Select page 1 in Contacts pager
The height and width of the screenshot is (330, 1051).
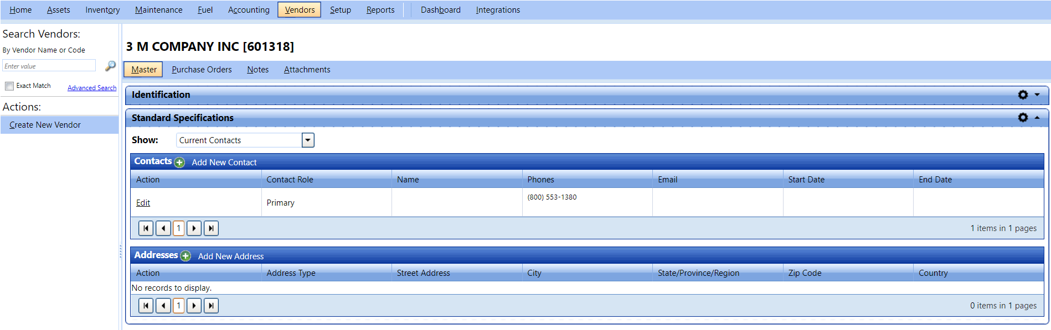coord(178,228)
